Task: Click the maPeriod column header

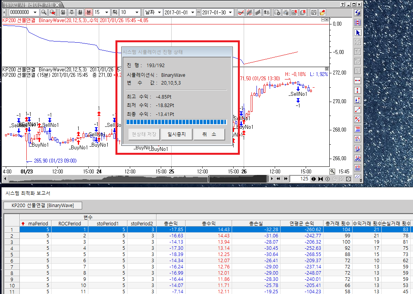Action: 38,223
